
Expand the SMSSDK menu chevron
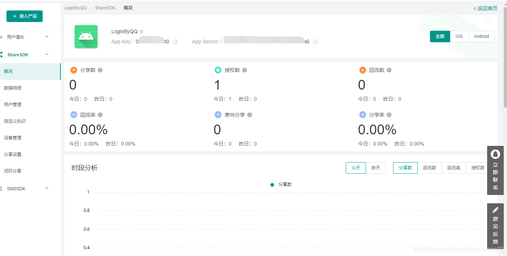click(47, 188)
